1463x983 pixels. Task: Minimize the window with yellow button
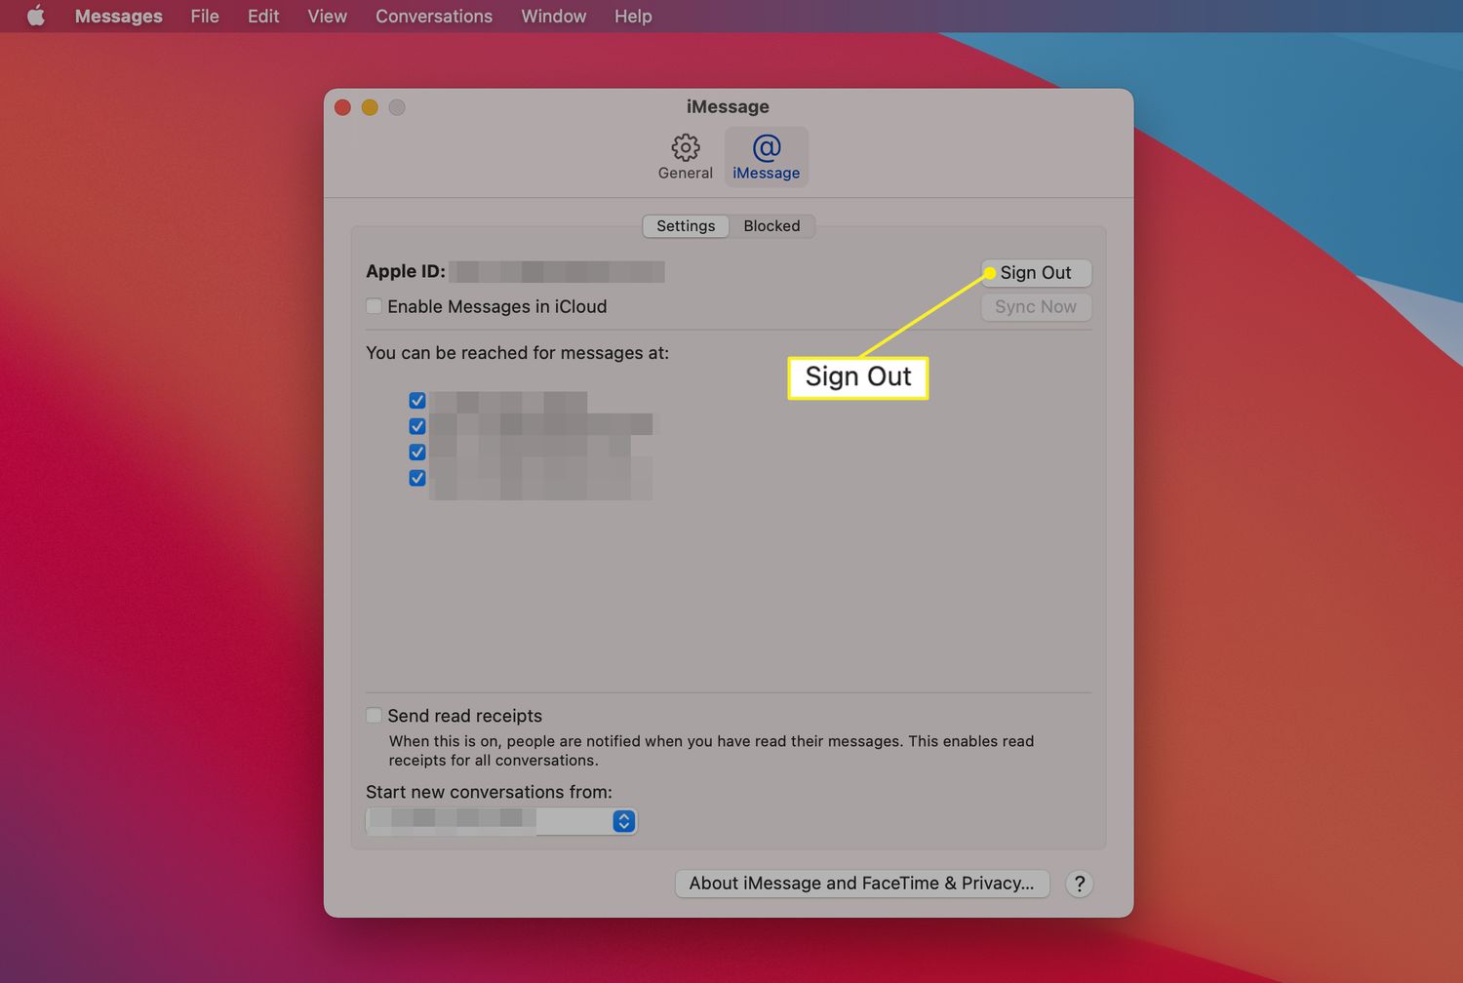click(370, 107)
